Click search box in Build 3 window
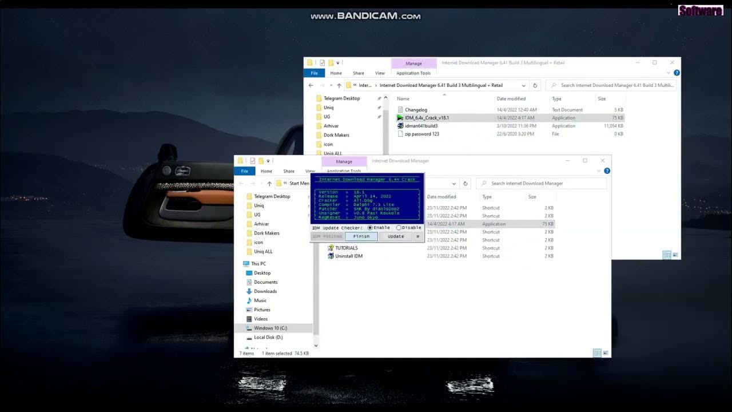The image size is (732, 412). [612, 85]
